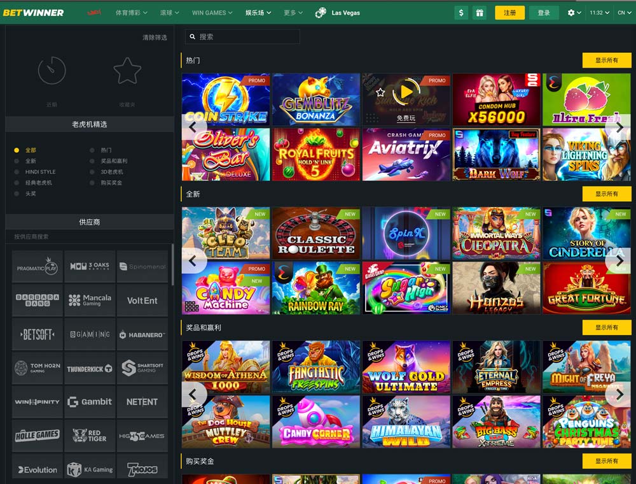Select the 经典老虎机 filter

coord(33,183)
